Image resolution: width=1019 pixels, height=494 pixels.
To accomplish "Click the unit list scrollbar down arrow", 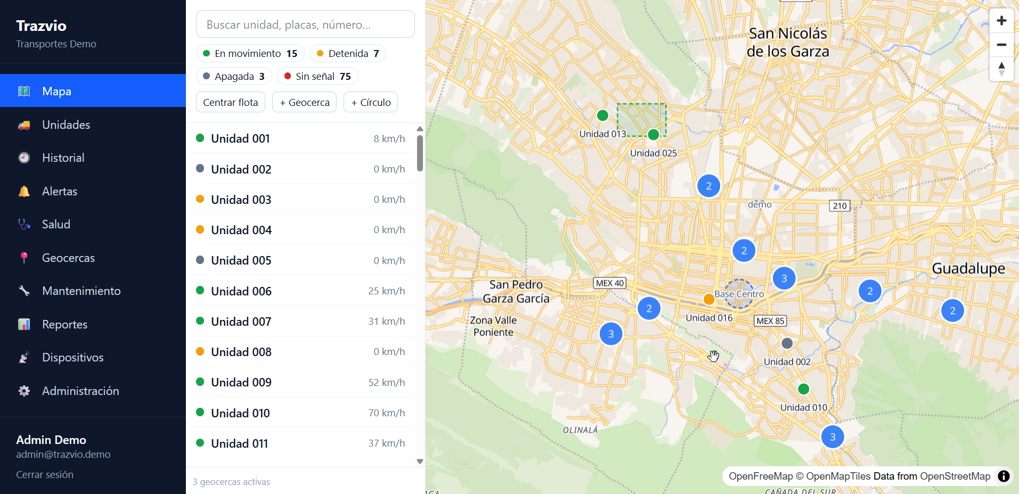I will tap(420, 462).
